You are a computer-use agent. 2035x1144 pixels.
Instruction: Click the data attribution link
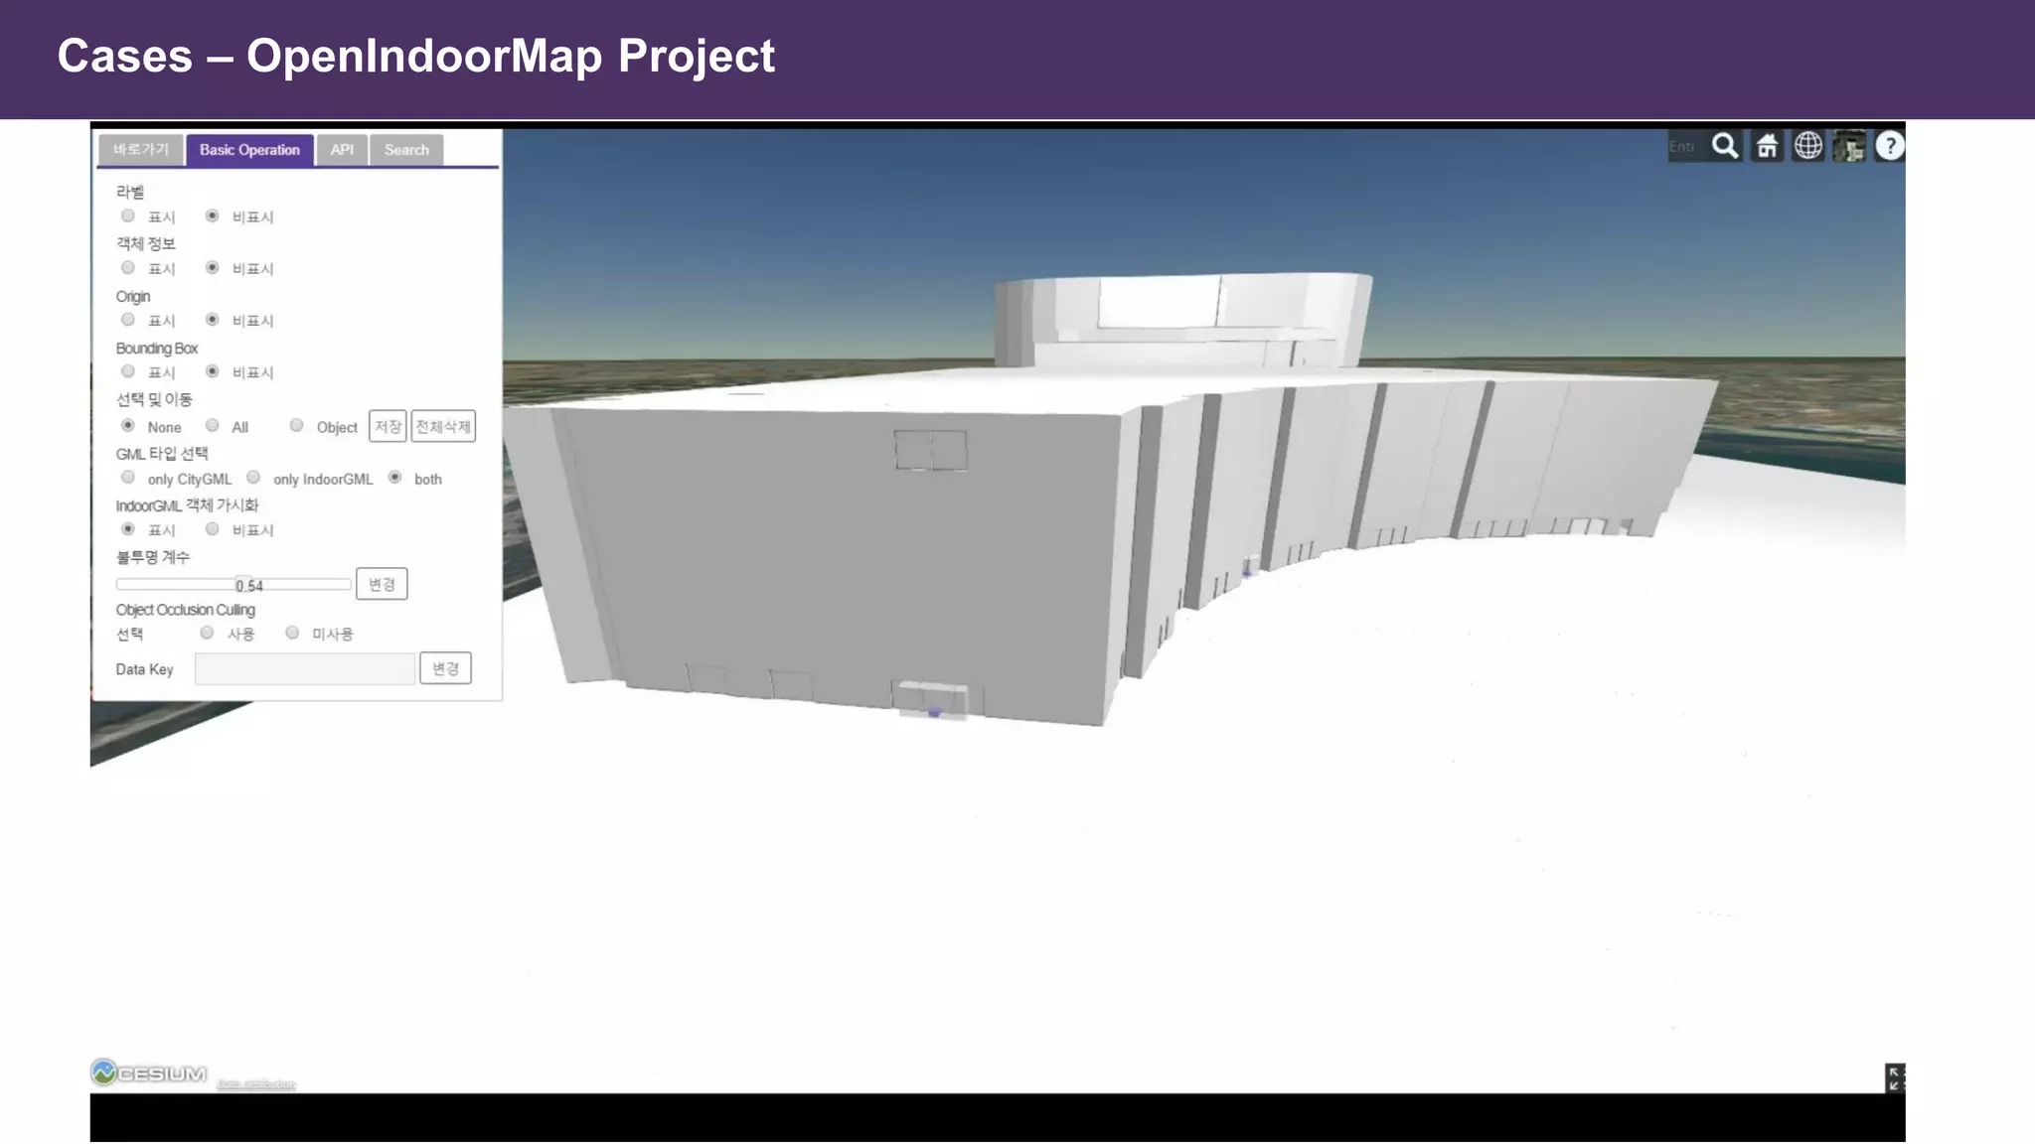click(x=256, y=1083)
